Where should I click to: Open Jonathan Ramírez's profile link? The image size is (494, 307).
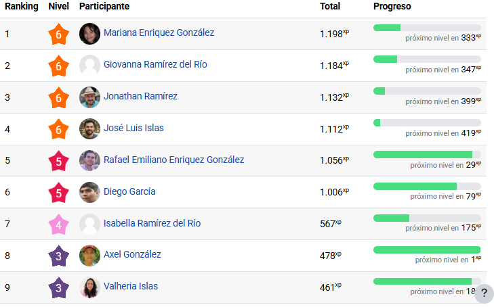(x=140, y=97)
